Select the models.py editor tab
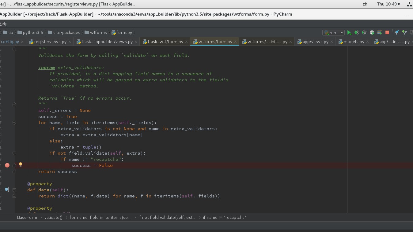Screen dimensions: 413x232 click(354, 42)
